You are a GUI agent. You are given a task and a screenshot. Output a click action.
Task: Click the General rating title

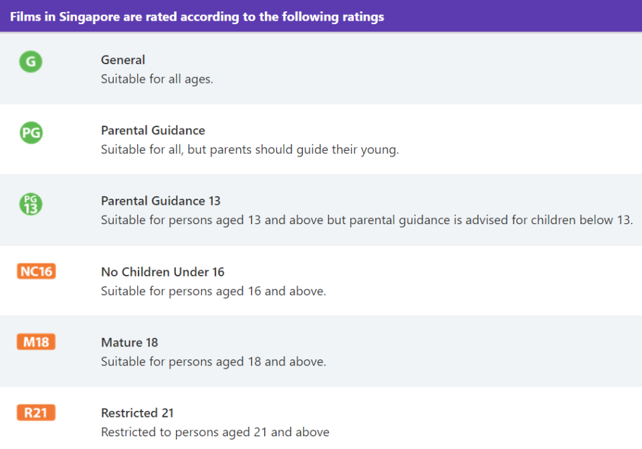click(x=123, y=60)
